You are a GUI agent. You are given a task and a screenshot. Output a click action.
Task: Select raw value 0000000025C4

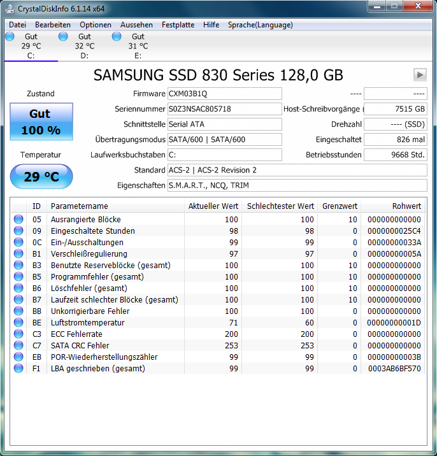(394, 231)
